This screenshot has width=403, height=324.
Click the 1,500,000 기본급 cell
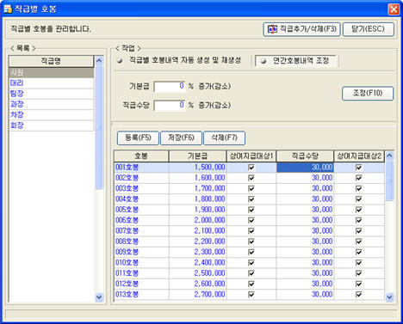tap(198, 168)
